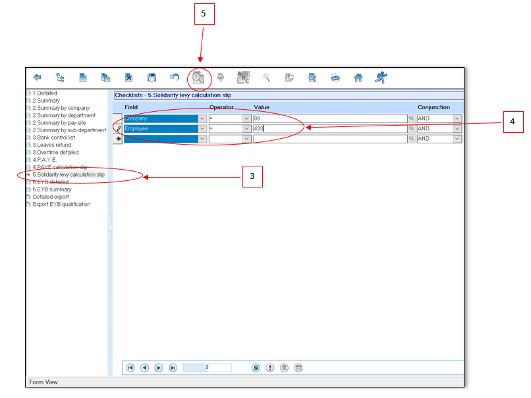Image resolution: width=531 pixels, height=398 pixels.
Task: Click the Employee value field containing 433
Action: pos(329,129)
